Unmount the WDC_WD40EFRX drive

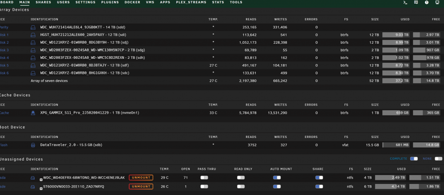click(141, 178)
